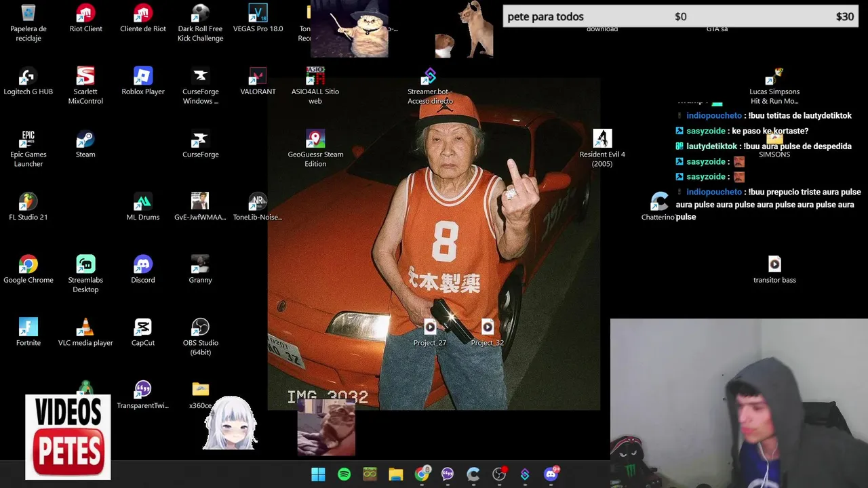868x488 pixels.
Task: Click the indiopoucheto username on the tetitas message
Action: 714,116
